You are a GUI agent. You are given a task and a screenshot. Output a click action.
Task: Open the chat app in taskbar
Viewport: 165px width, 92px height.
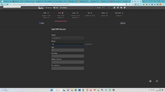(68, 90)
